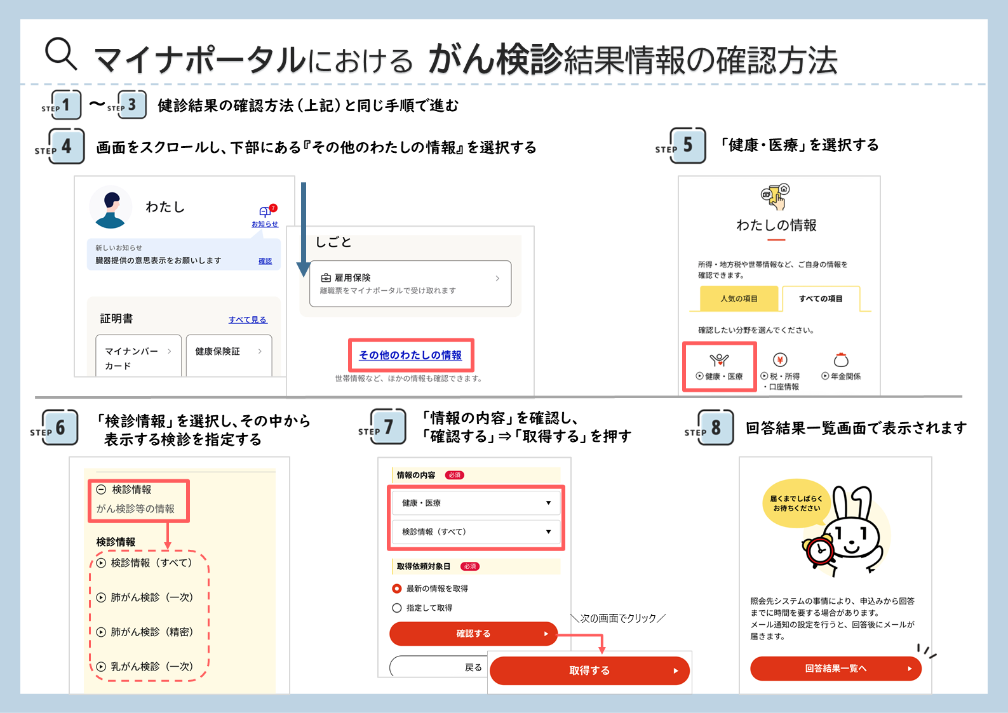Click the わたしの情報 hand-and-cards icon
Viewport: 1008px width, 713px height.
tap(776, 197)
